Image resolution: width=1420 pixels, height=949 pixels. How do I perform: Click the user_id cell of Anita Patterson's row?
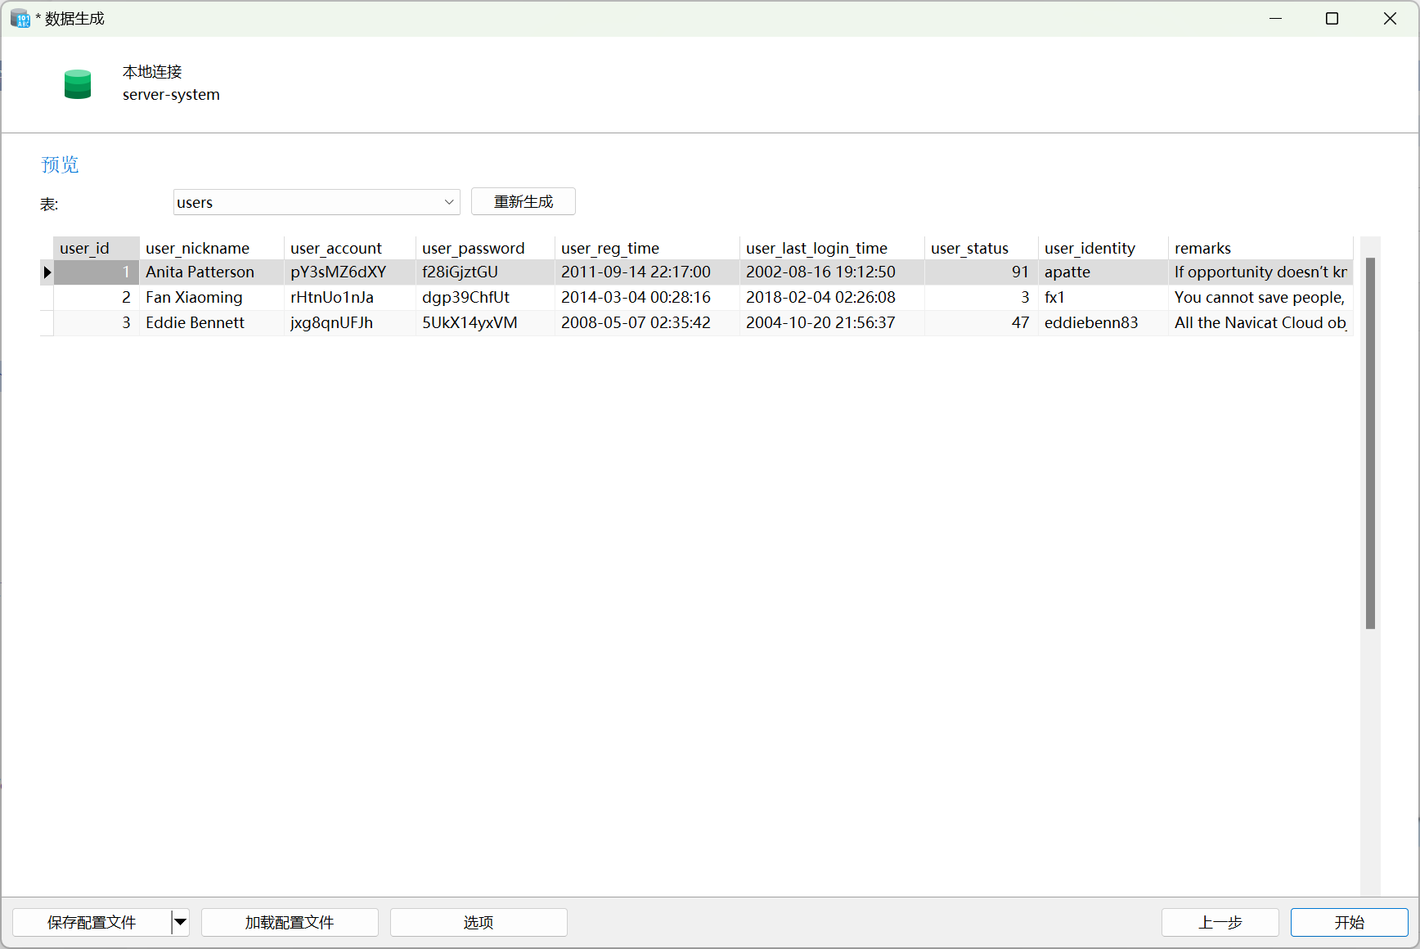tap(97, 272)
